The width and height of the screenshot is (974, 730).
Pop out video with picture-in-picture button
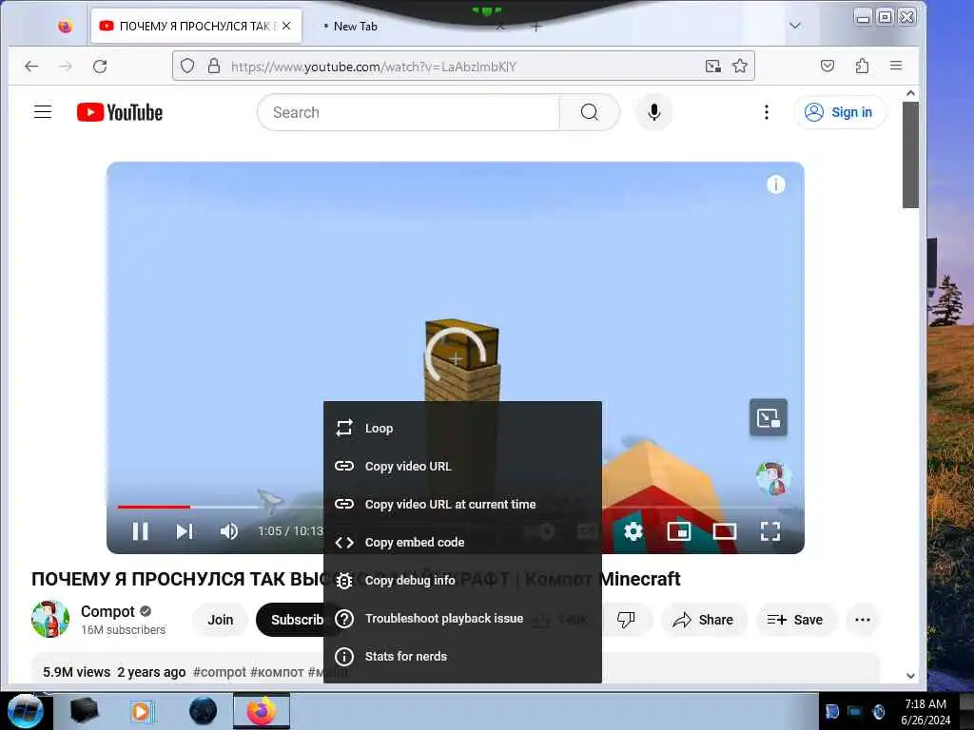769,418
